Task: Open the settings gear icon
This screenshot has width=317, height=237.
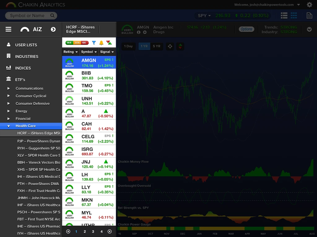Action: (x=309, y=5)
